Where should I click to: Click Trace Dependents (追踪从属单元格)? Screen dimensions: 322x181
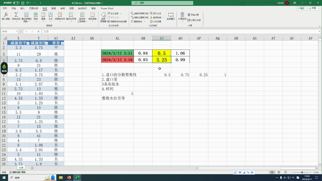[x=140, y=17]
